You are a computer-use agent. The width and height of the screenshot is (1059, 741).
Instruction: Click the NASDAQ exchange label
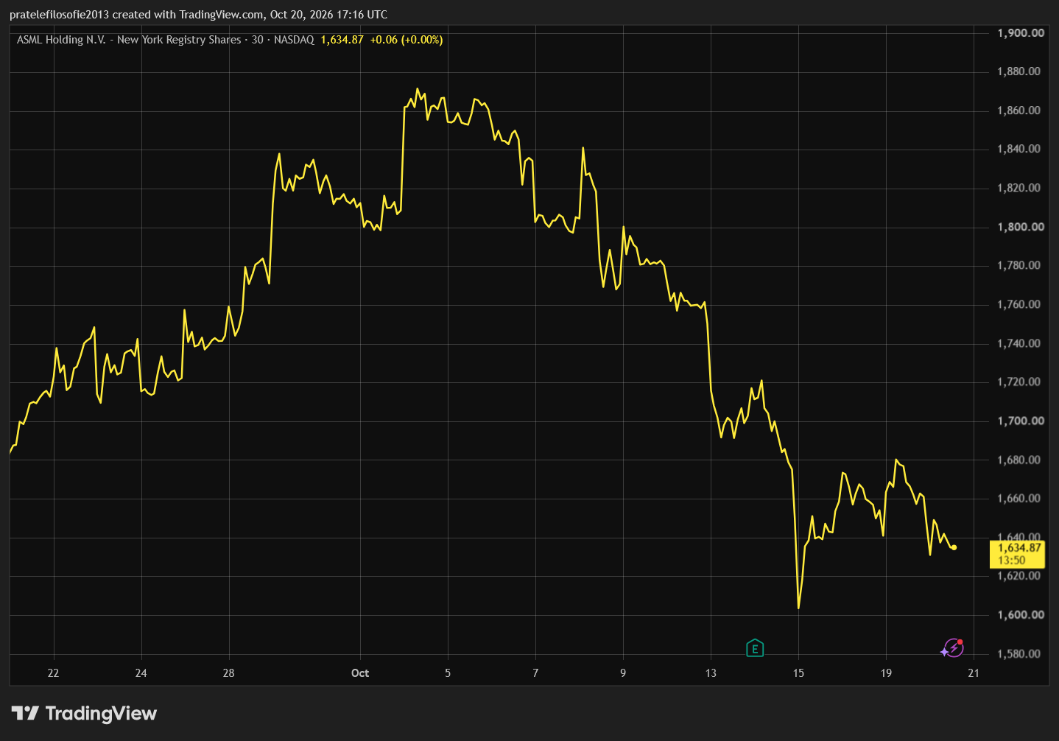[294, 40]
